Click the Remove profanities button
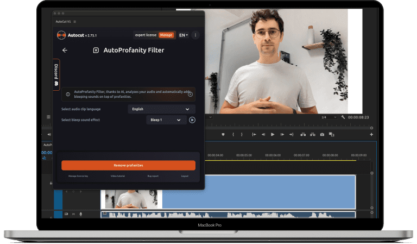This screenshot has width=417, height=244. [x=128, y=165]
